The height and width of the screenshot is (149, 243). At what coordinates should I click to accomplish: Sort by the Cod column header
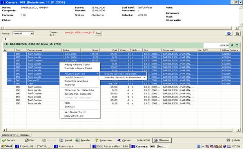point(20,50)
